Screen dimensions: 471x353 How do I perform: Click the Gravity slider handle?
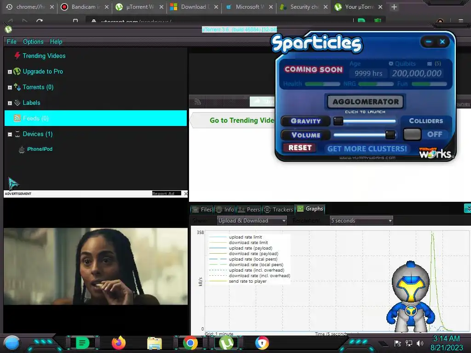(338, 121)
